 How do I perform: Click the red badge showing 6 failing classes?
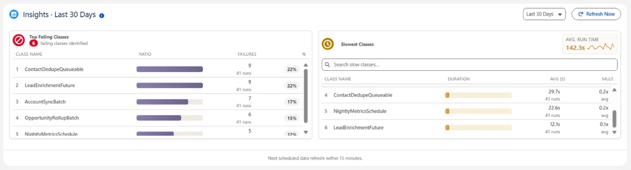33,43
